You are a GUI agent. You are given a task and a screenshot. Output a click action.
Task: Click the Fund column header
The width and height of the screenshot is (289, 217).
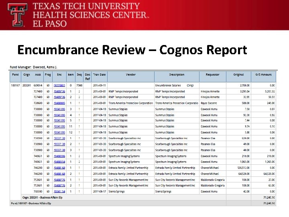pyautogui.click(x=16, y=77)
